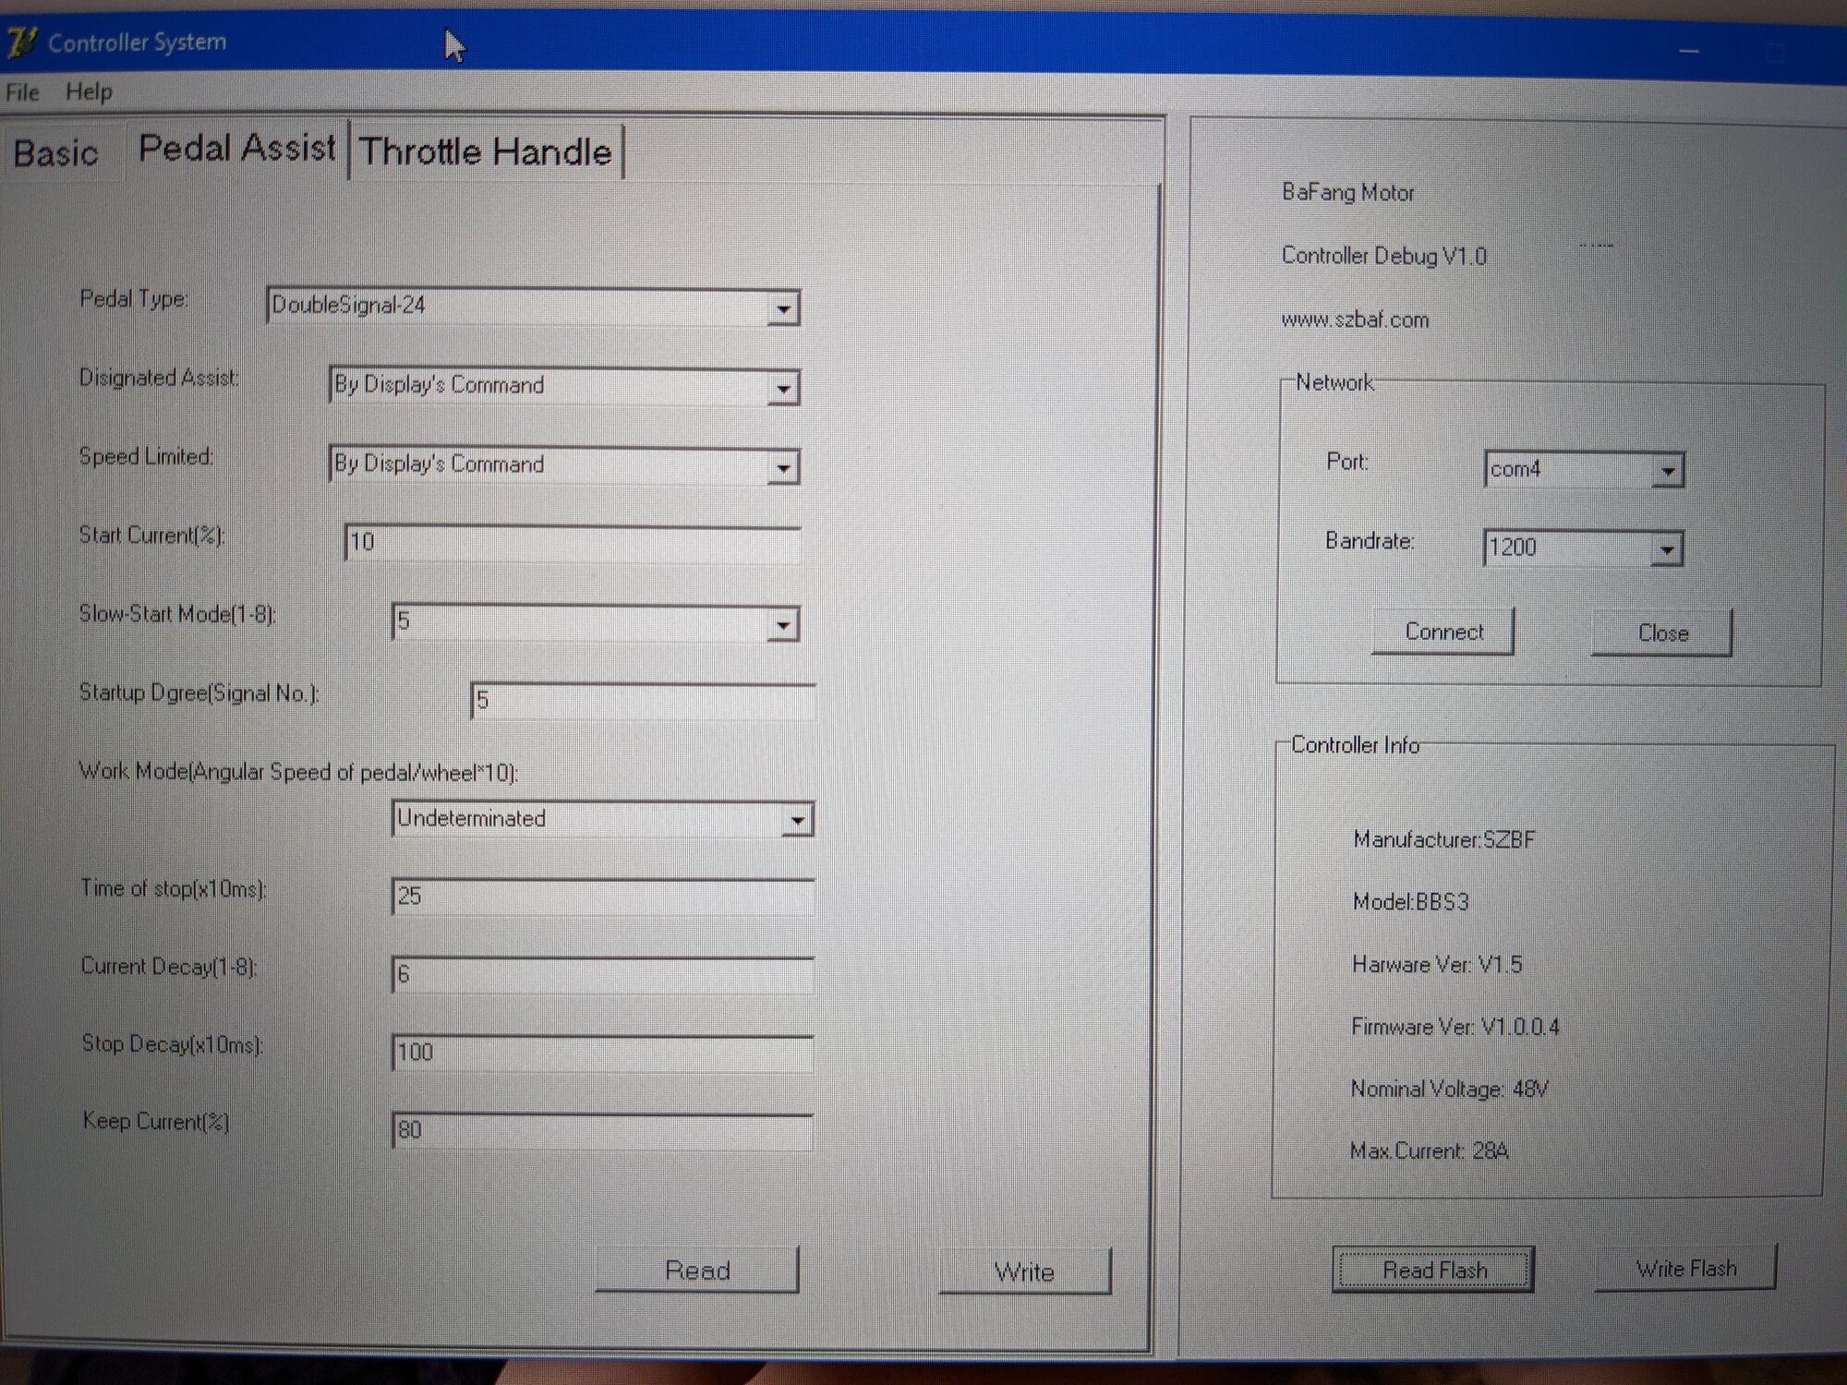Viewport: 1847px width, 1385px height.
Task: Focus the Keep Current input field
Action: (602, 1131)
